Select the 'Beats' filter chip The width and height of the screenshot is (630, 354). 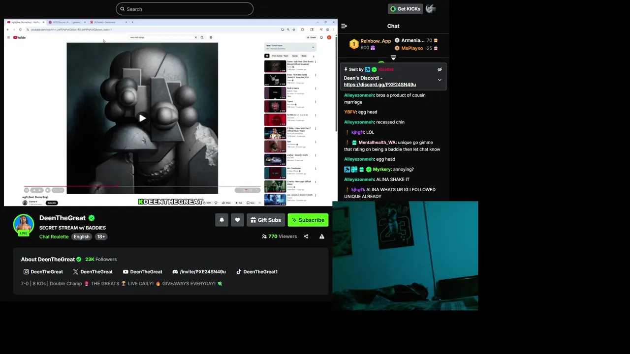(304, 56)
